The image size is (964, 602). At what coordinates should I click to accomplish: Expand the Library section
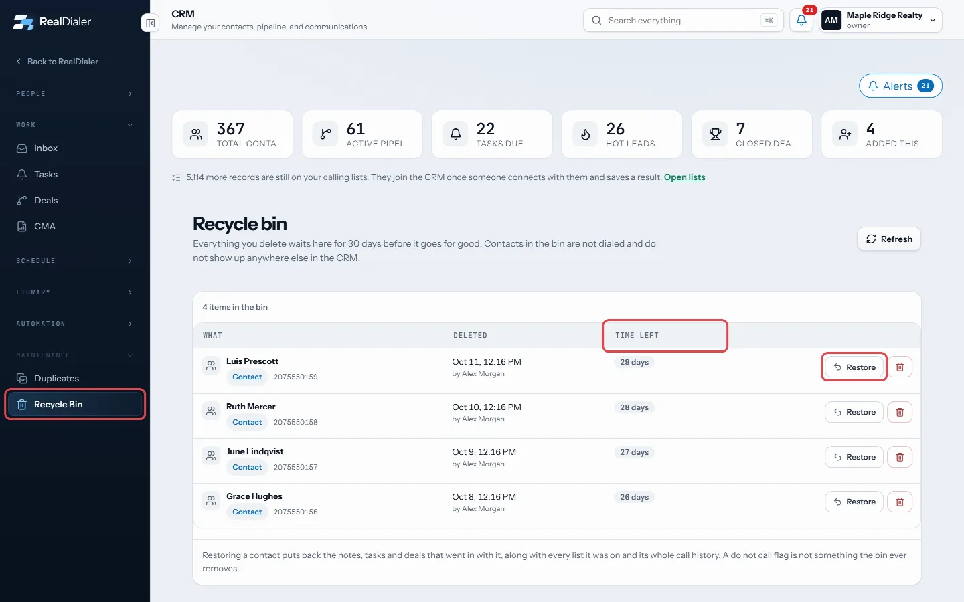(75, 292)
